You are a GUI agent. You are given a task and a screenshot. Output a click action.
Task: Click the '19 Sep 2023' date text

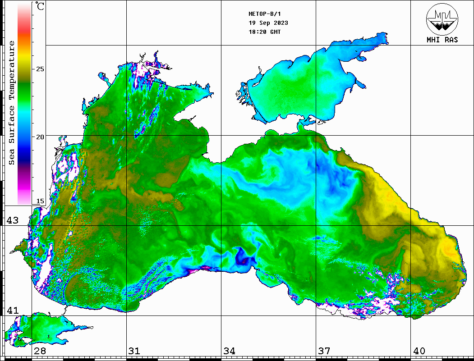[268, 23]
